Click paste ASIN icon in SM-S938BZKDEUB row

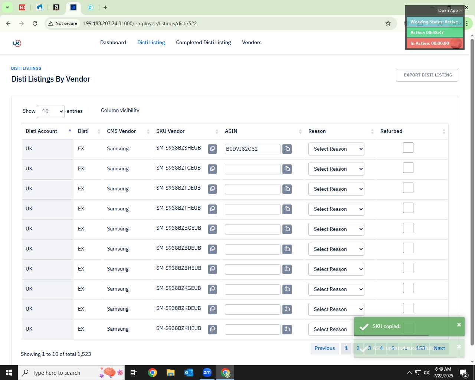click(287, 309)
